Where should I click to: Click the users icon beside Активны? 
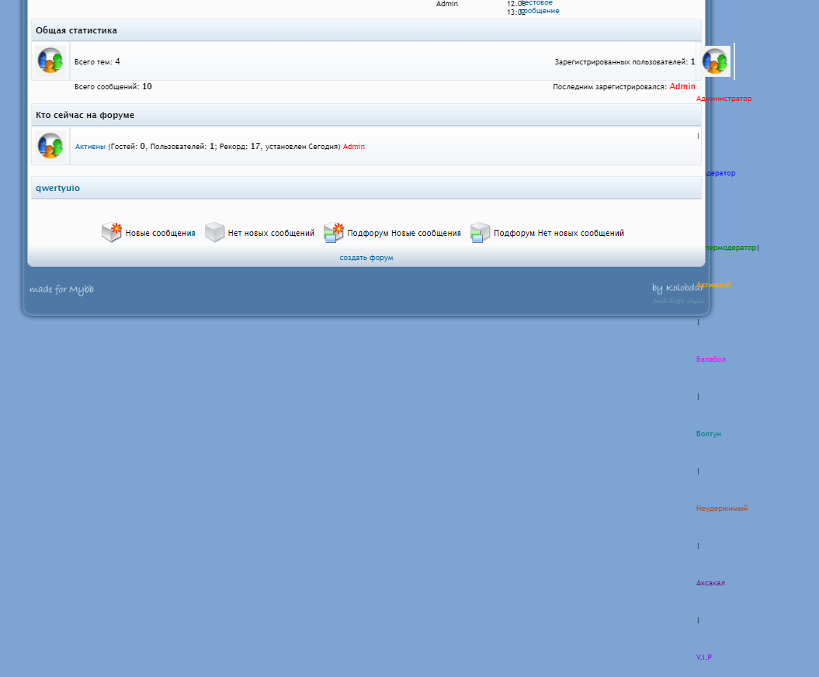(x=50, y=146)
